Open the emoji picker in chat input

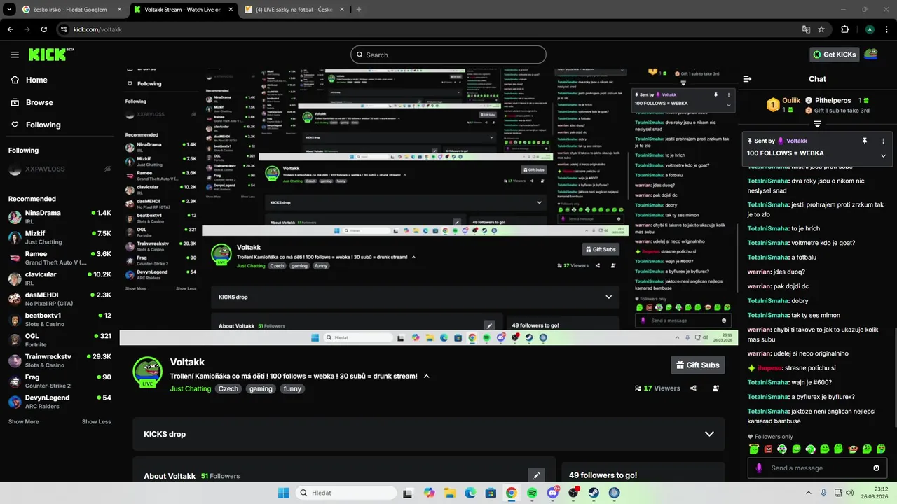[876, 468]
